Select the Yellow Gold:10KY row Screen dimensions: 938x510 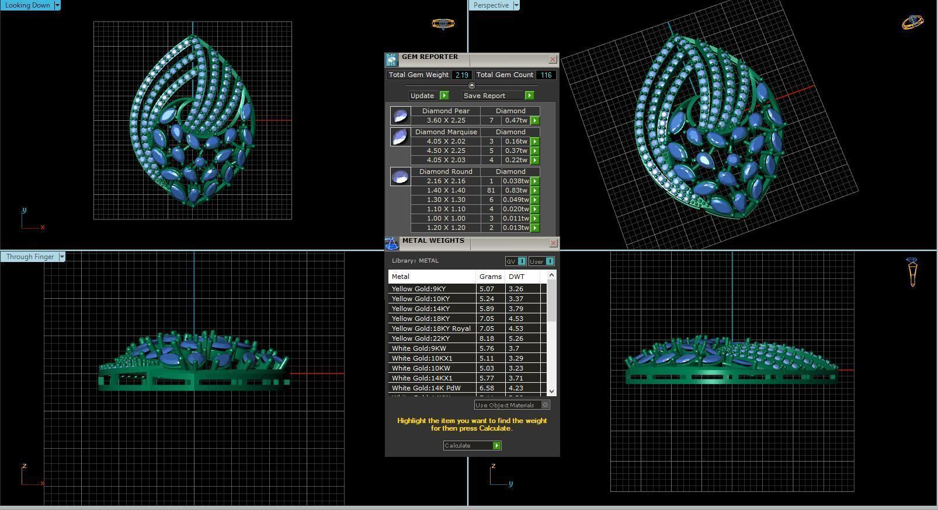click(x=467, y=299)
